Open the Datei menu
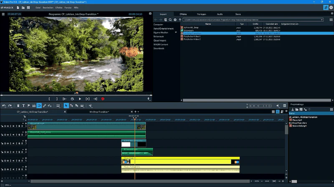334x187 pixels. 38,7
